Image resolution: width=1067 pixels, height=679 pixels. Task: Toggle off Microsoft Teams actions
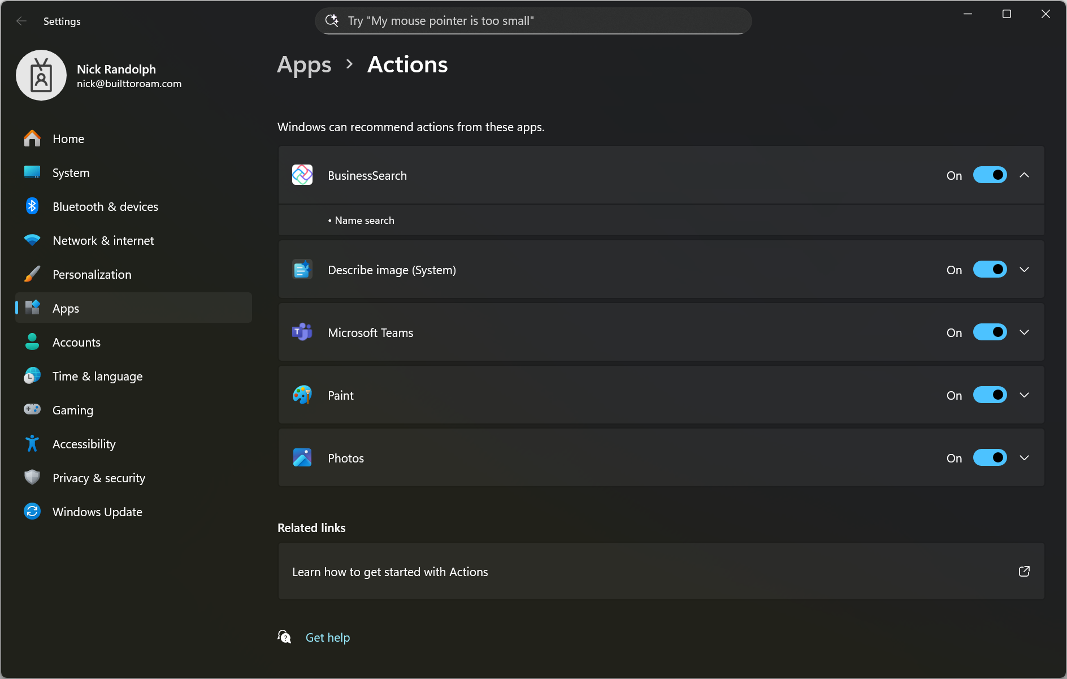click(x=990, y=332)
